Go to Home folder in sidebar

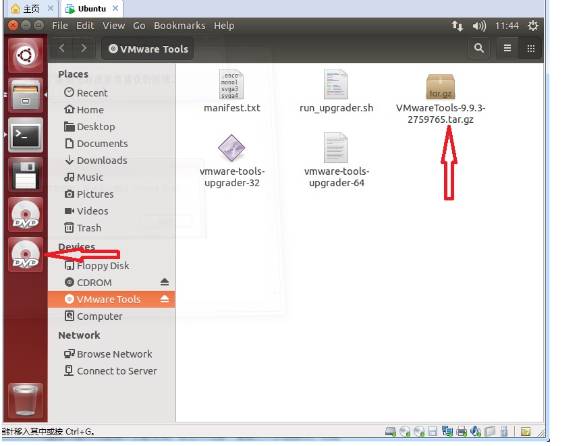tap(111, 109)
